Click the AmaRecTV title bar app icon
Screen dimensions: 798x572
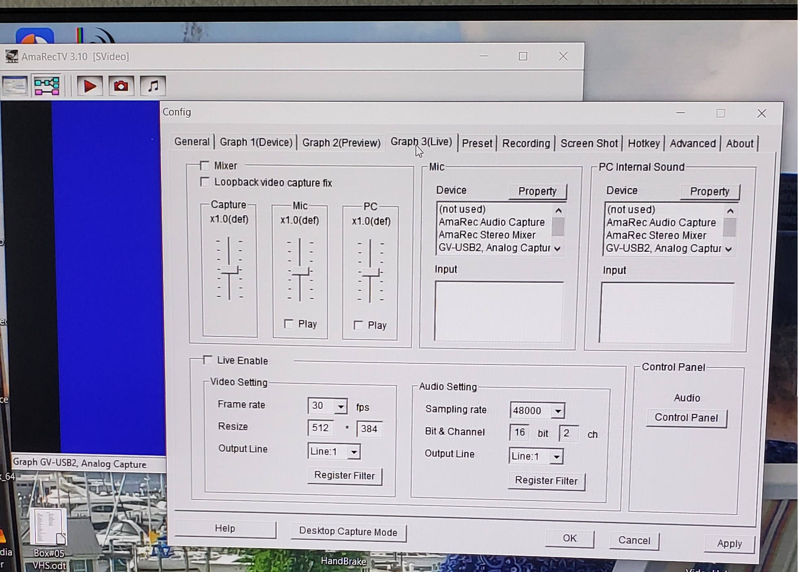click(12, 56)
